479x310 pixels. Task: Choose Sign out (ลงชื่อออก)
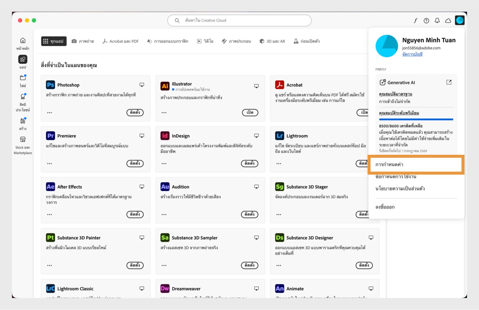[385, 207]
